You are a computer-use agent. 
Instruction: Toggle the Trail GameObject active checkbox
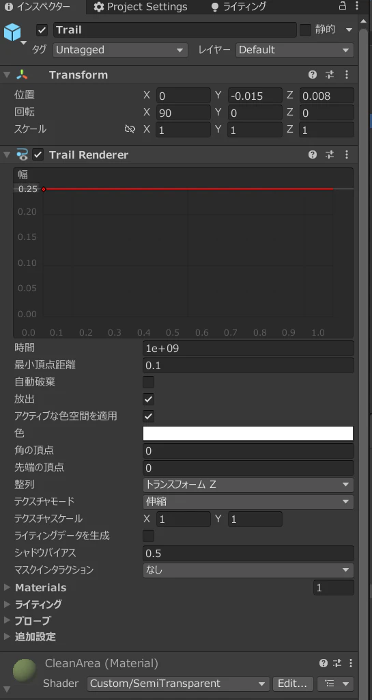click(42, 30)
